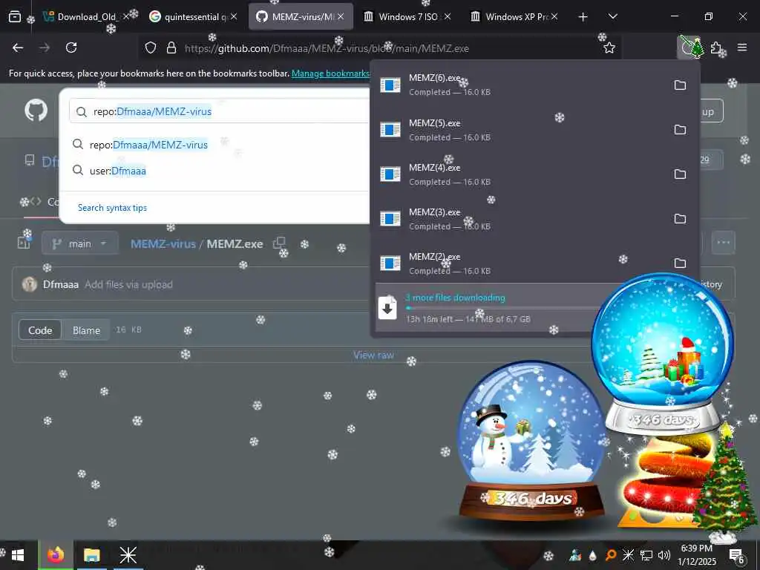The height and width of the screenshot is (570, 760).
Task: Show MEMZ(2).exe in folder
Action: [680, 263]
